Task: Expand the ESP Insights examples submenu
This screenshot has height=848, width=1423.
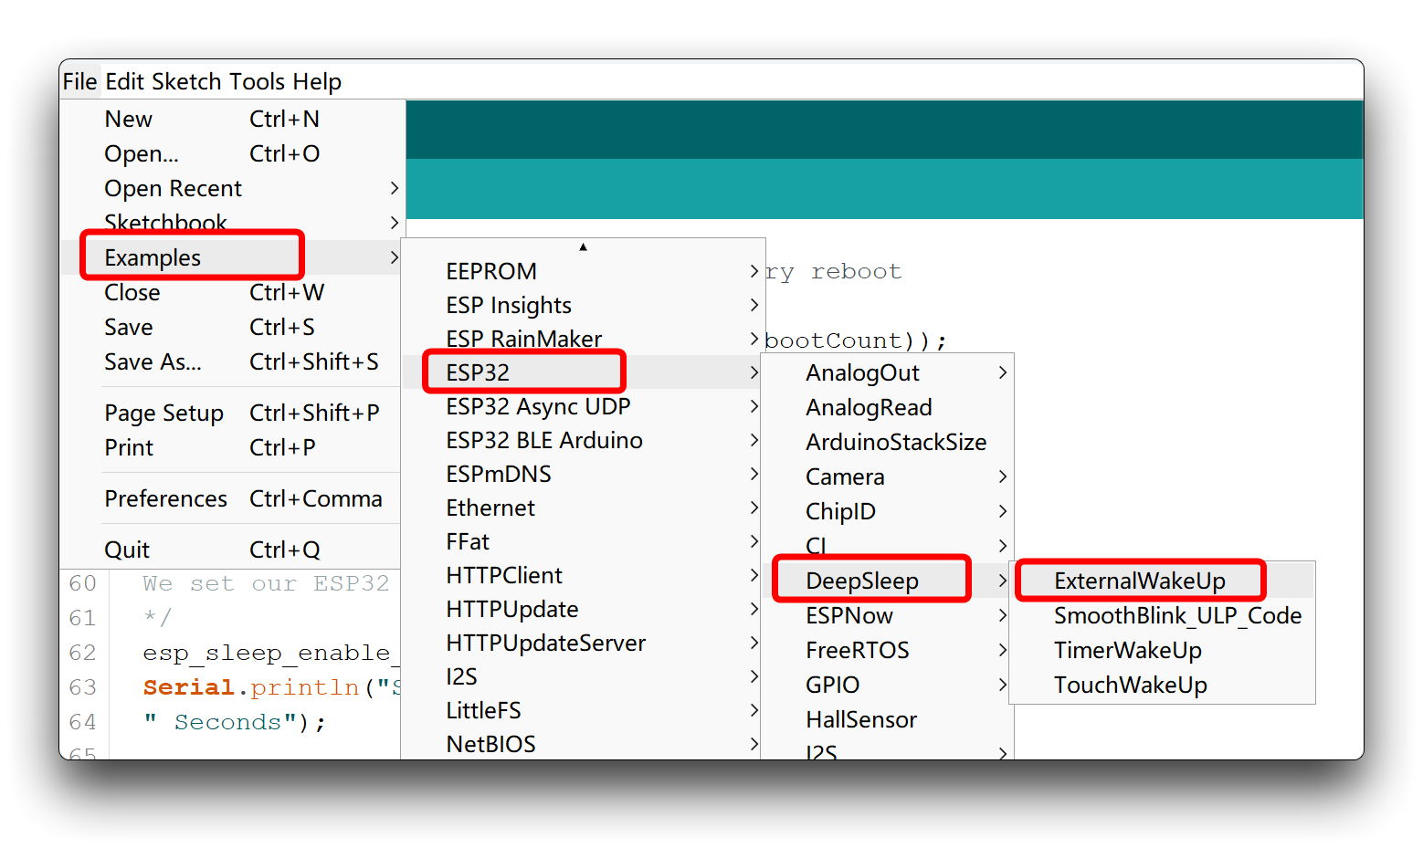Action: [x=583, y=305]
